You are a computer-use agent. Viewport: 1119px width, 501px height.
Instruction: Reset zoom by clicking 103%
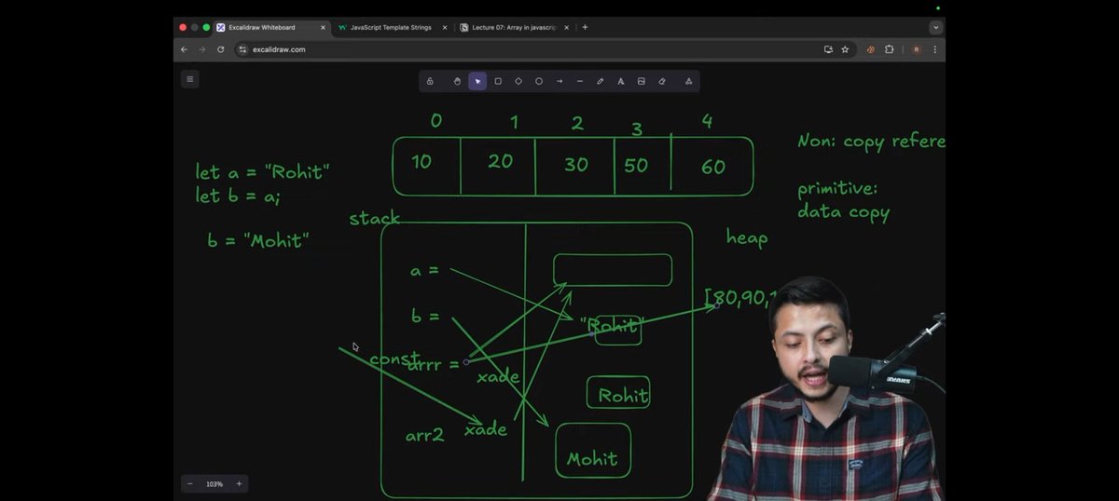[x=214, y=484]
